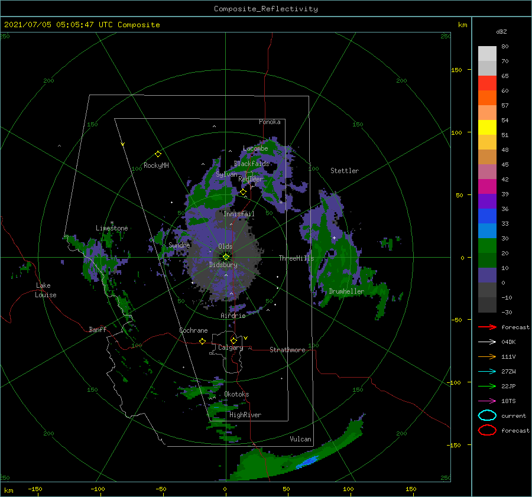Click the Strathmore city label
Screen dimensions: 532x497
tap(287, 350)
